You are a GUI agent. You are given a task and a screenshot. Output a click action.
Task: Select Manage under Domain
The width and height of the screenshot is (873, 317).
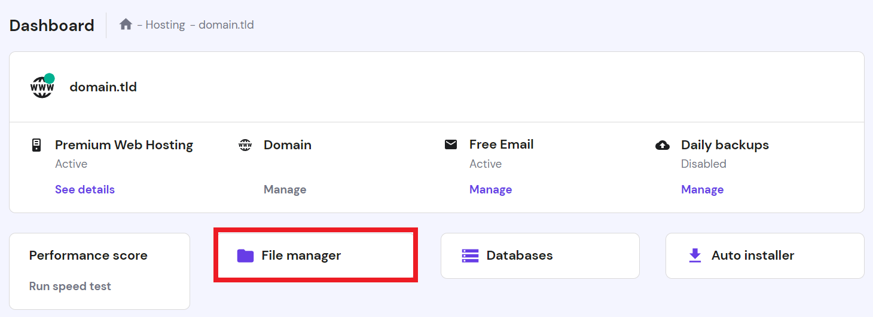coord(285,189)
